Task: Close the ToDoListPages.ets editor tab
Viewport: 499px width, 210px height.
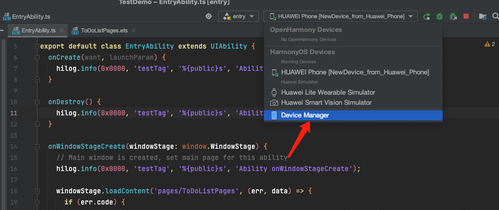Action: [134, 30]
